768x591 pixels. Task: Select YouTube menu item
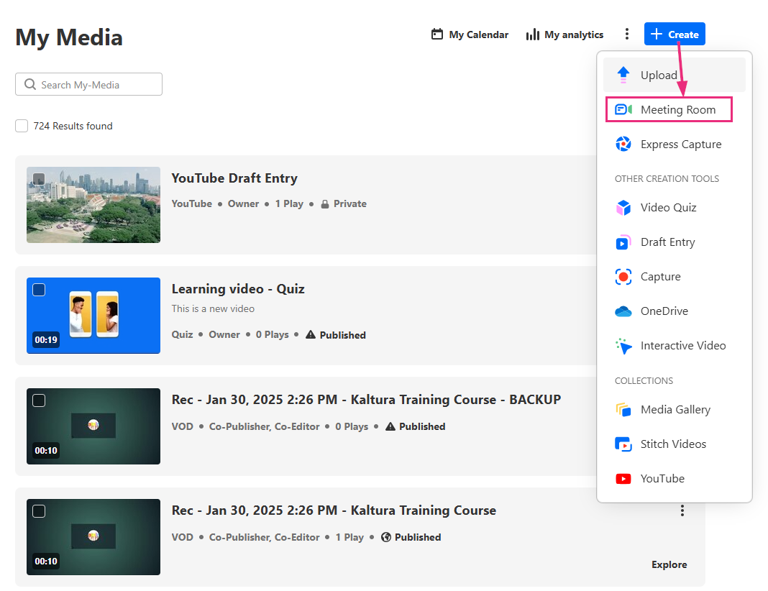[x=674, y=478]
